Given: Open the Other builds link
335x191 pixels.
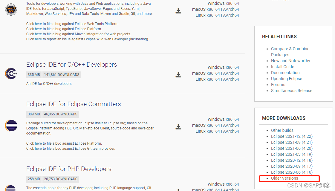Looking at the screenshot, I should (x=282, y=130).
